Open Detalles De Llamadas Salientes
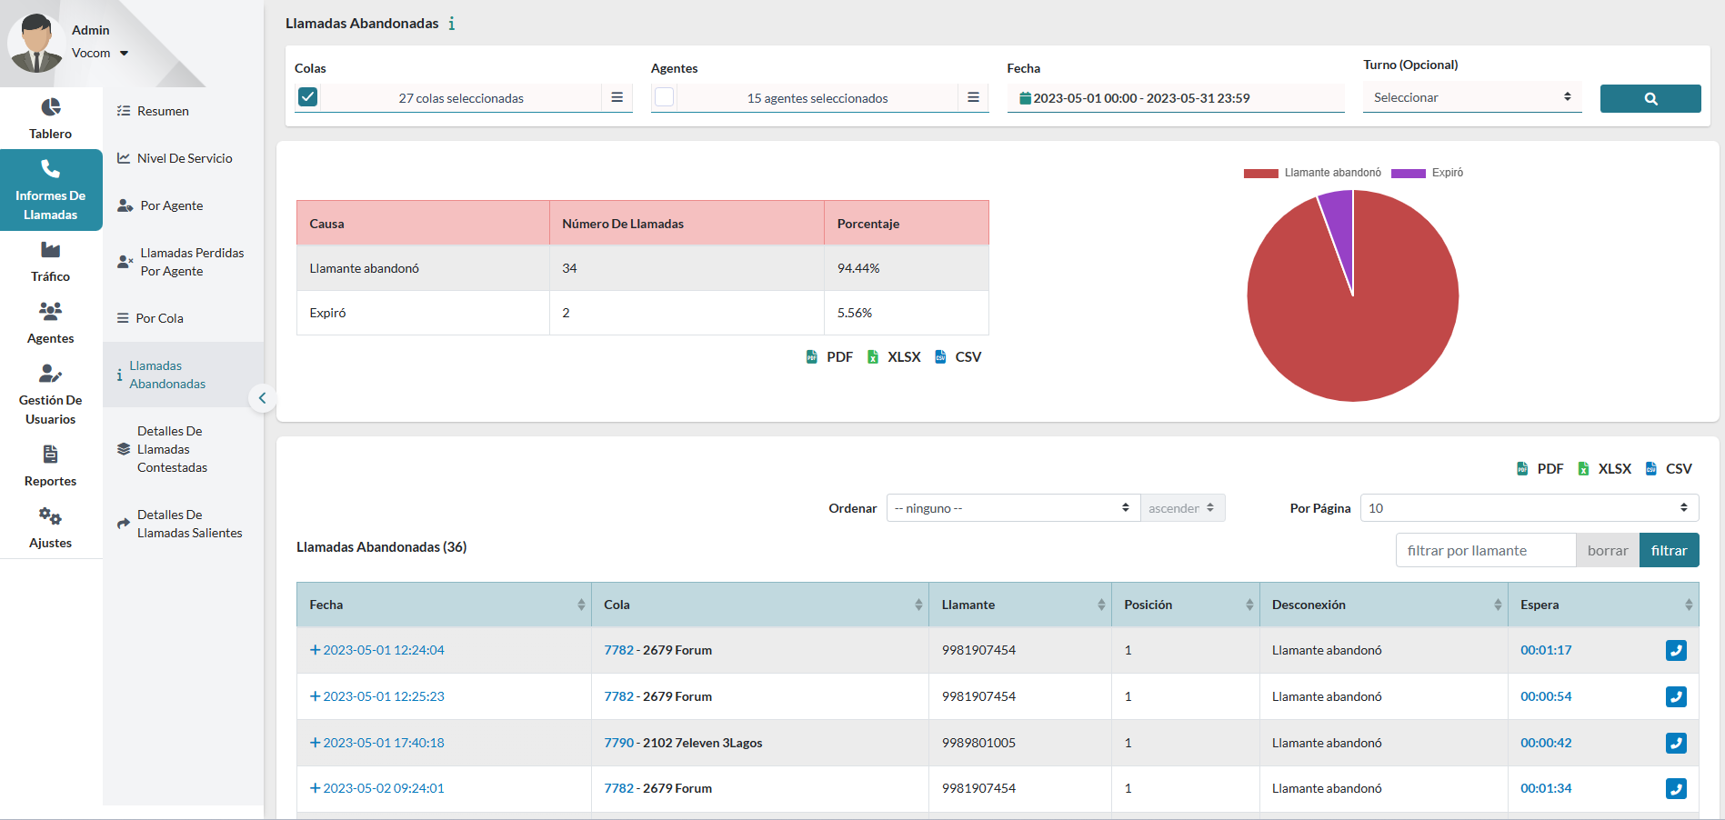The image size is (1725, 820). pos(180,524)
